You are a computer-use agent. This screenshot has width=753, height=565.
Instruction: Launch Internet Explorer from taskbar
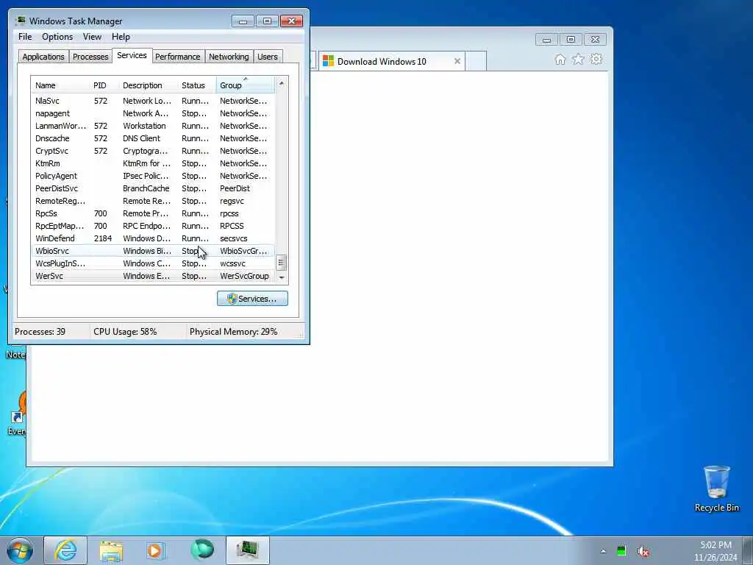tap(65, 550)
